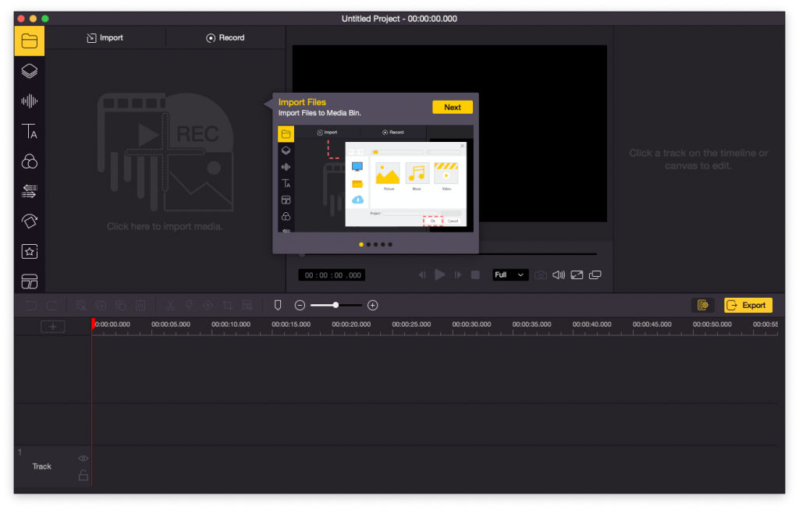
Task: Click the timecode field 00:00:00.000
Action: pos(332,275)
